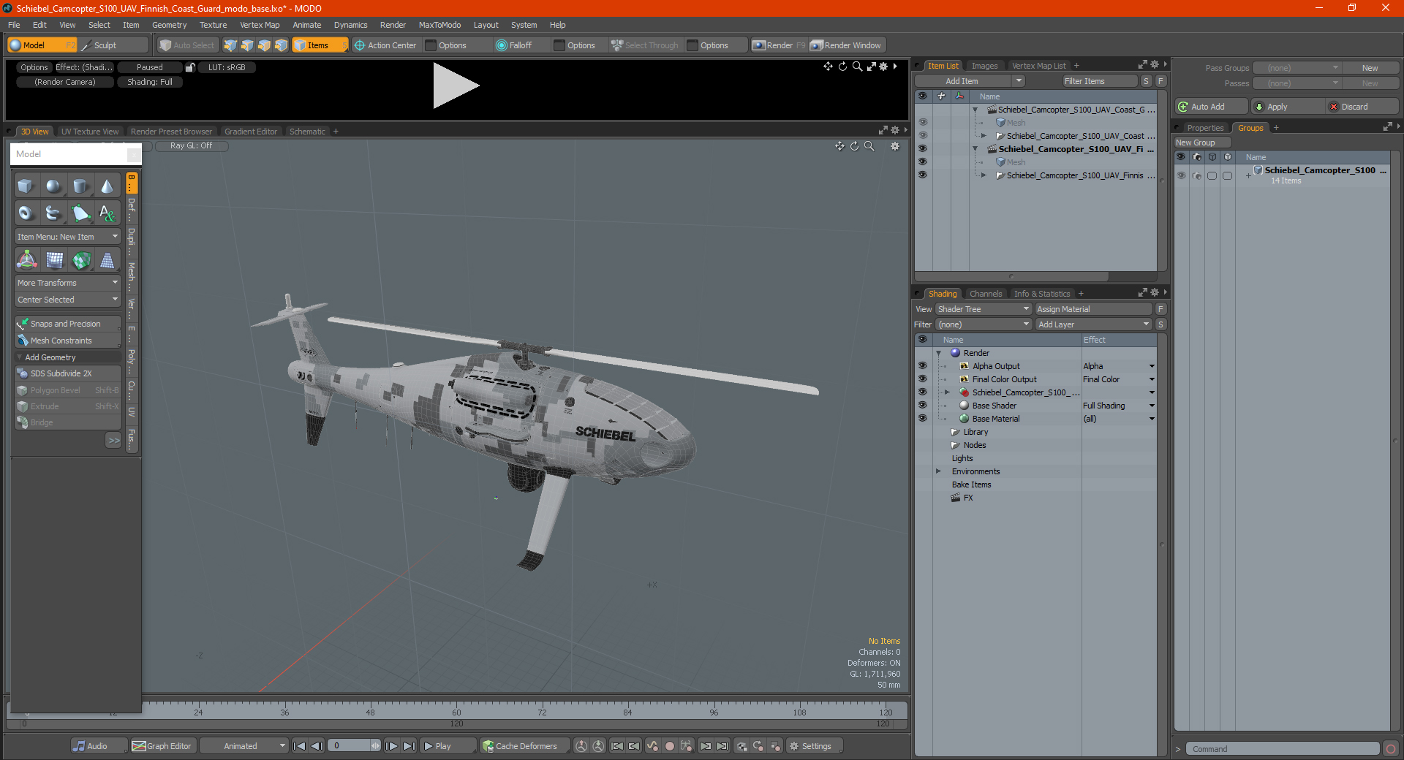The width and height of the screenshot is (1404, 760).
Task: Switch to the Schematic tab
Action: (x=307, y=132)
